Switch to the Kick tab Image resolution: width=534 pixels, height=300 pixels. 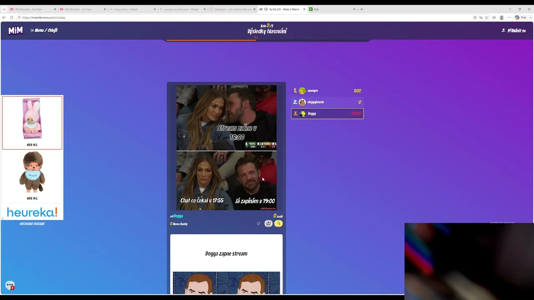pyautogui.click(x=332, y=9)
